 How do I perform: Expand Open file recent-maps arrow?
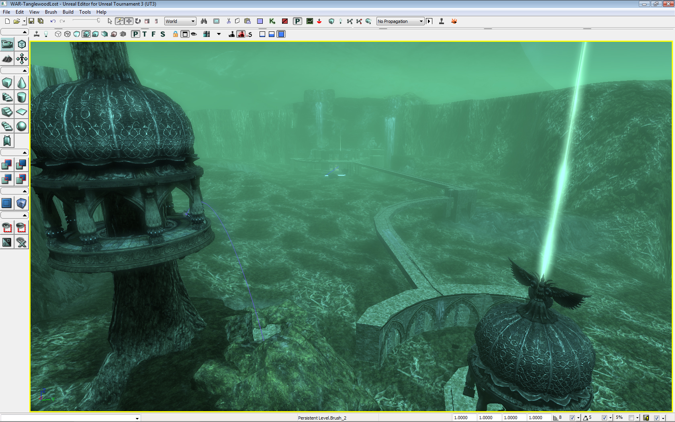pyautogui.click(x=24, y=21)
